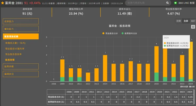196x106 pixels.
Task: Click the green LINE icon
Action: (176, 3)
